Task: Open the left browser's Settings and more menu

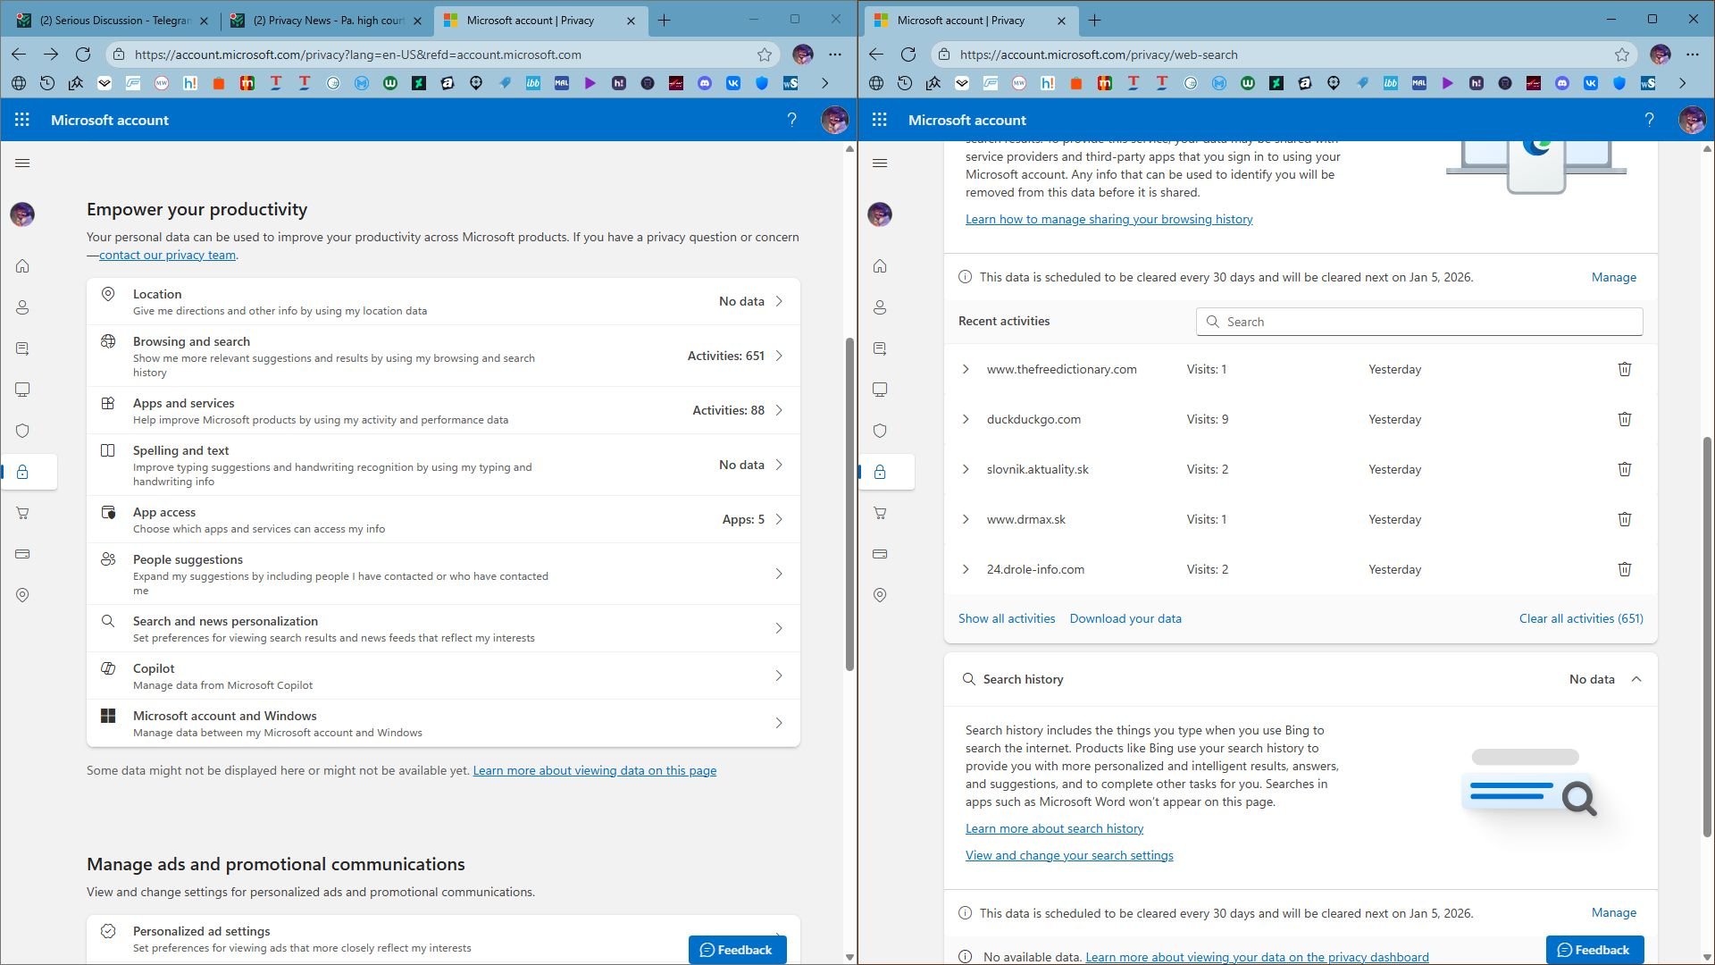Action: [835, 55]
